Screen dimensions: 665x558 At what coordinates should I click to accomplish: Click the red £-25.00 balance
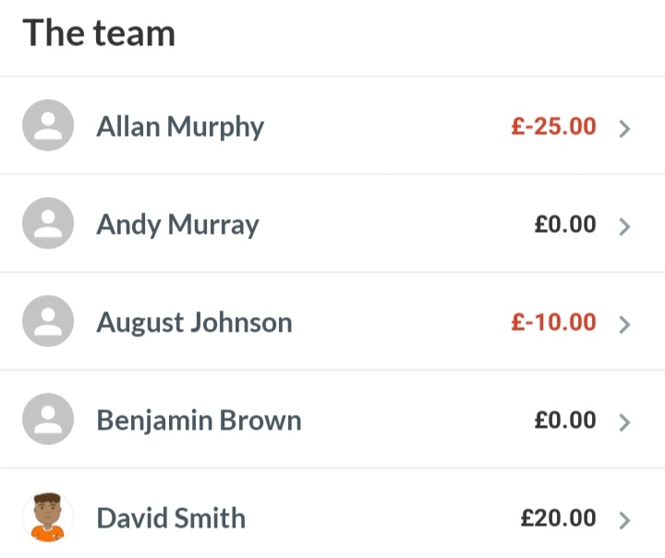553,127
